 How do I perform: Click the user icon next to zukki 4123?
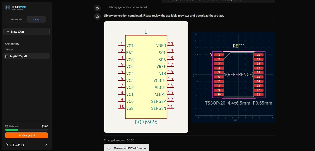(7, 145)
